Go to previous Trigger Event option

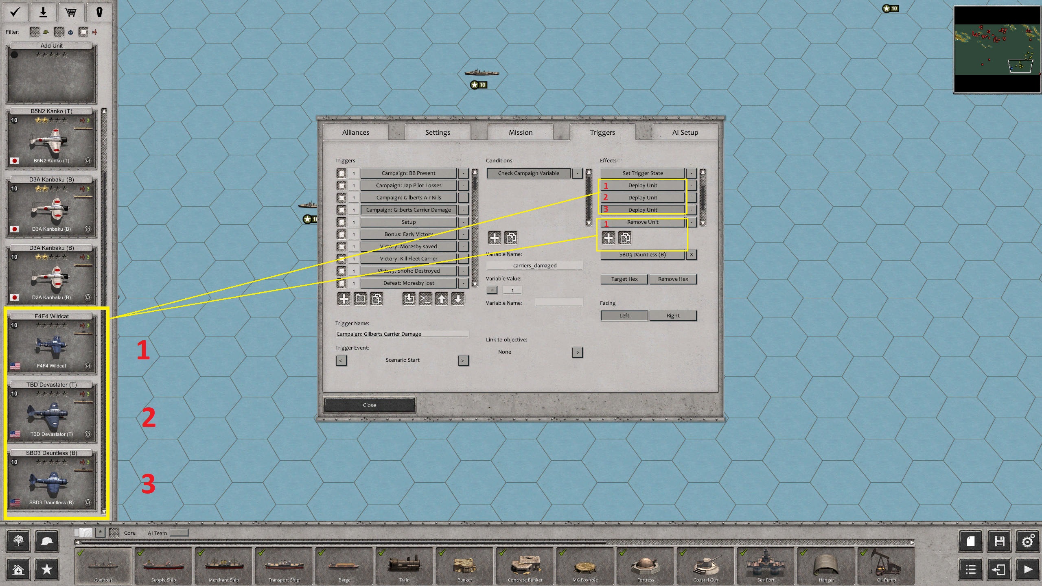coord(341,361)
